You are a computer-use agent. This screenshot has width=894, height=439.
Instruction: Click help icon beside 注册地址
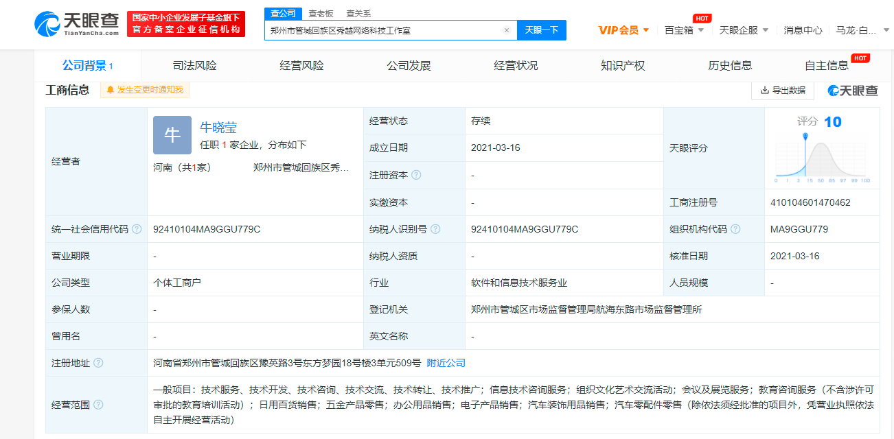click(x=98, y=363)
